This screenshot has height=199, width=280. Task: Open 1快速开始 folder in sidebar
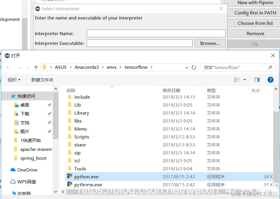point(30,141)
